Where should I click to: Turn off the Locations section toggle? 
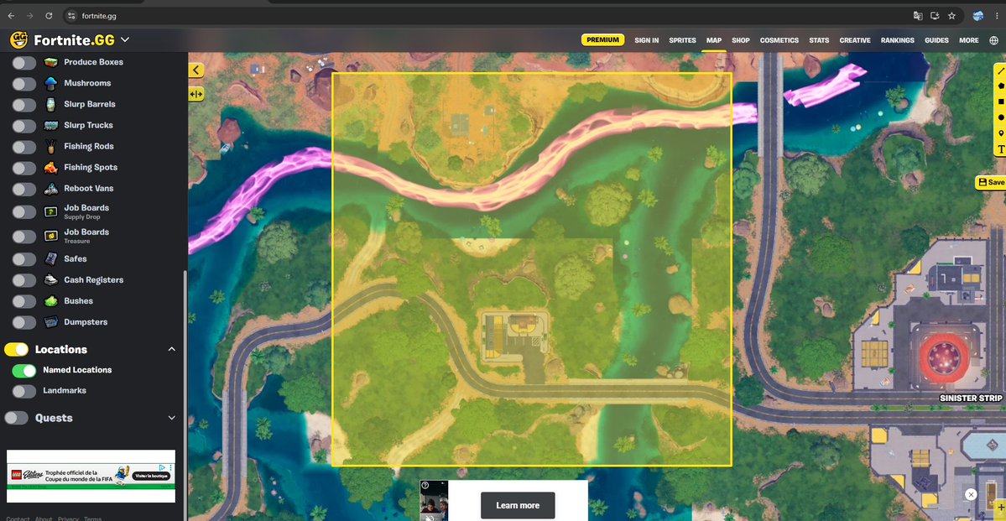16,350
